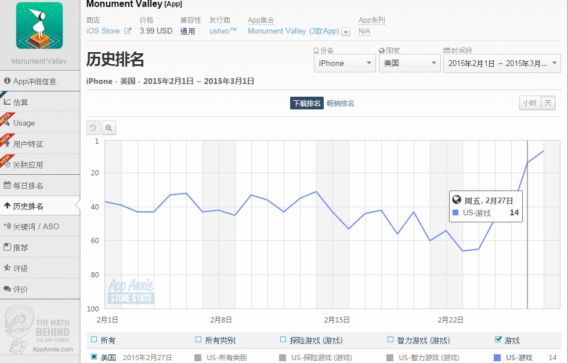Screen dimensions: 568x363
Task: Click the chart zoom magnifier icon
Action: [108, 127]
